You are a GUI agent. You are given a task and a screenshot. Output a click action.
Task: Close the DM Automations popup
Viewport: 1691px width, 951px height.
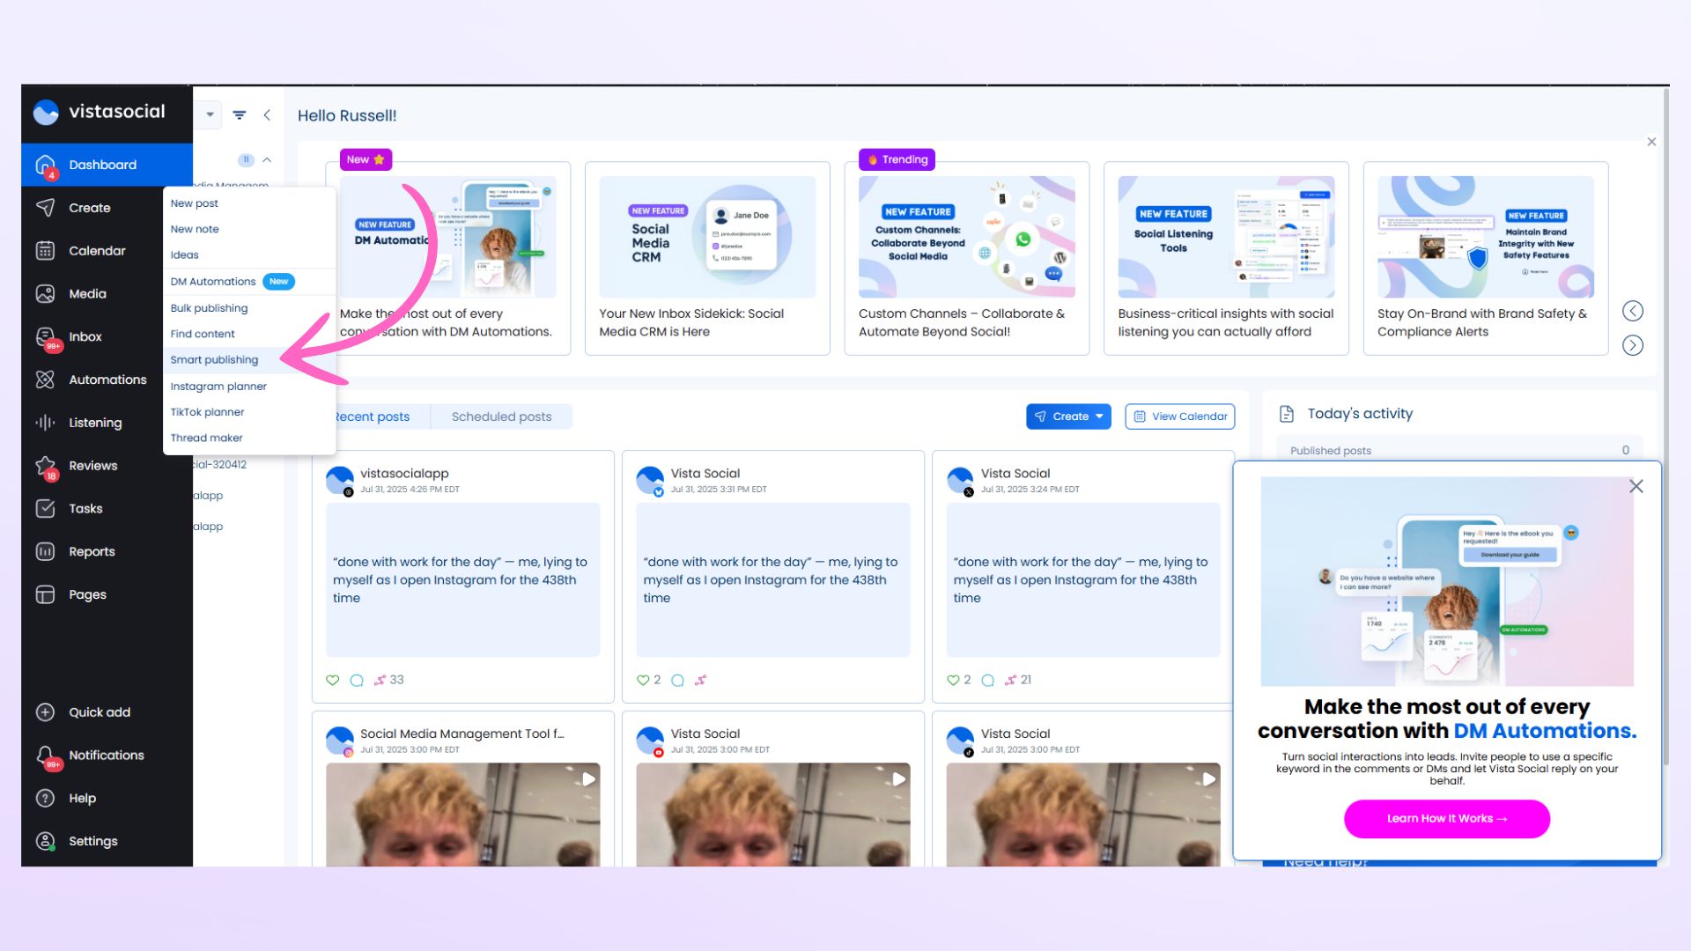click(x=1636, y=486)
